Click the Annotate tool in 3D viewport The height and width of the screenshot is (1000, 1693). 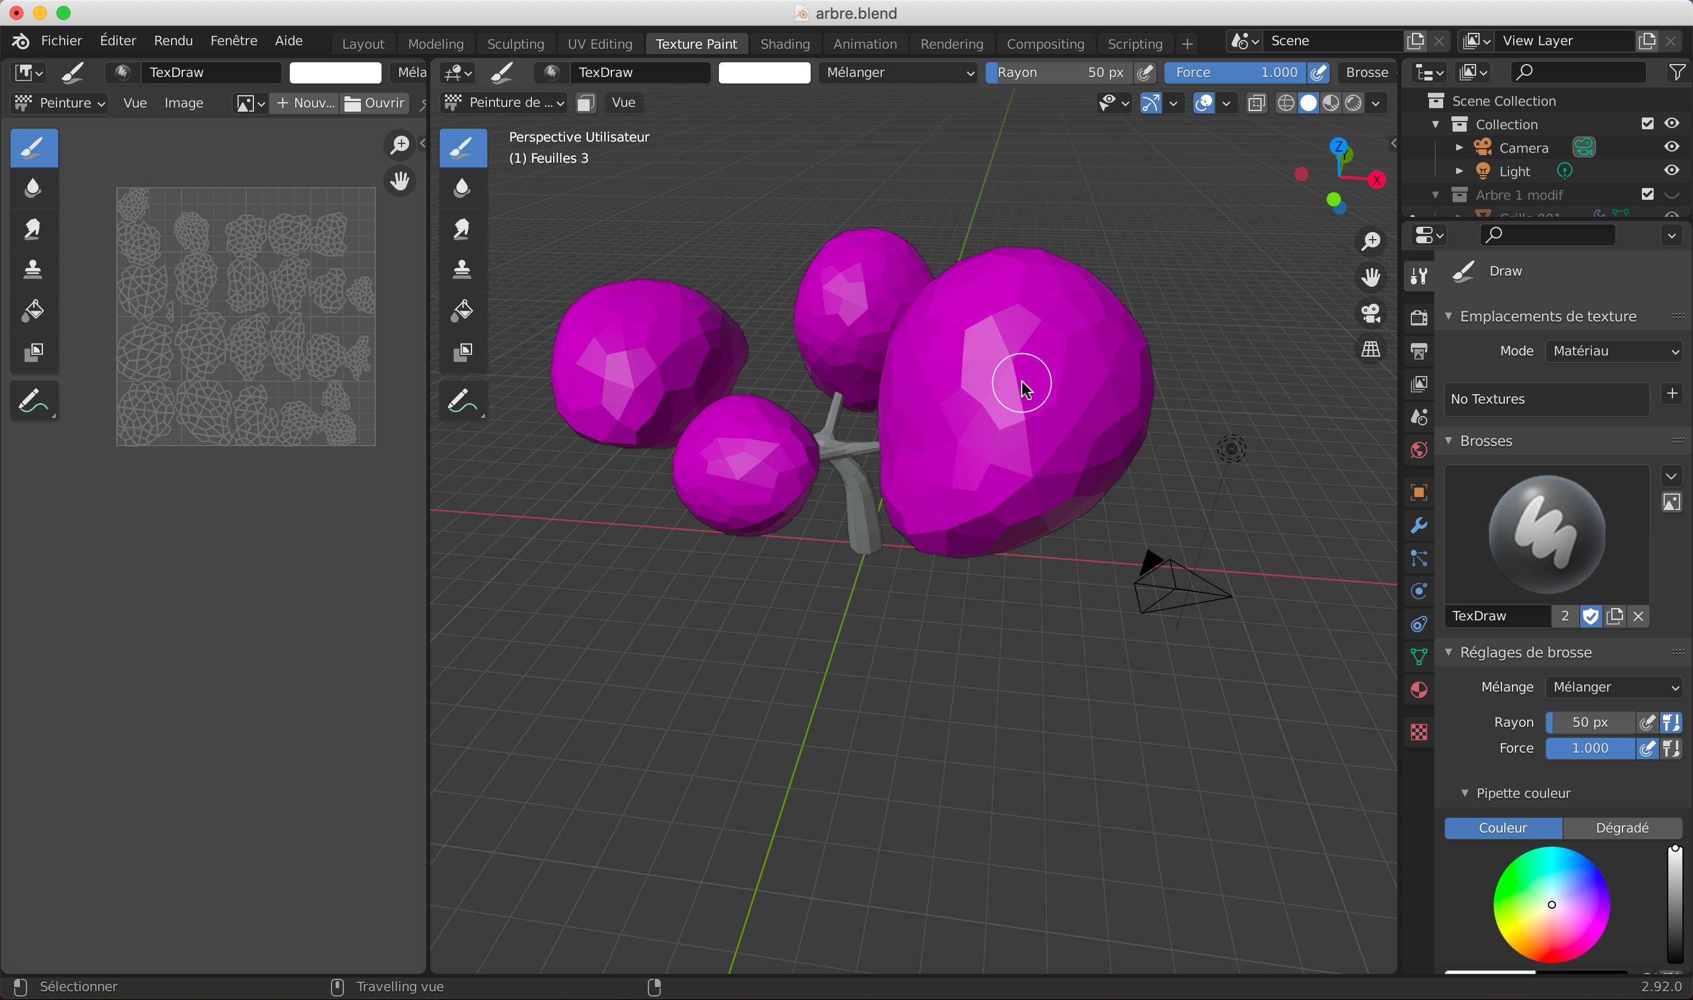click(x=463, y=402)
